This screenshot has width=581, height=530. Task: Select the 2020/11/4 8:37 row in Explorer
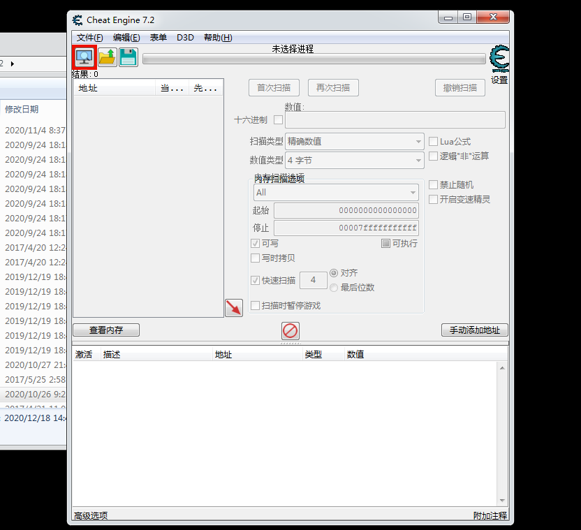34,131
